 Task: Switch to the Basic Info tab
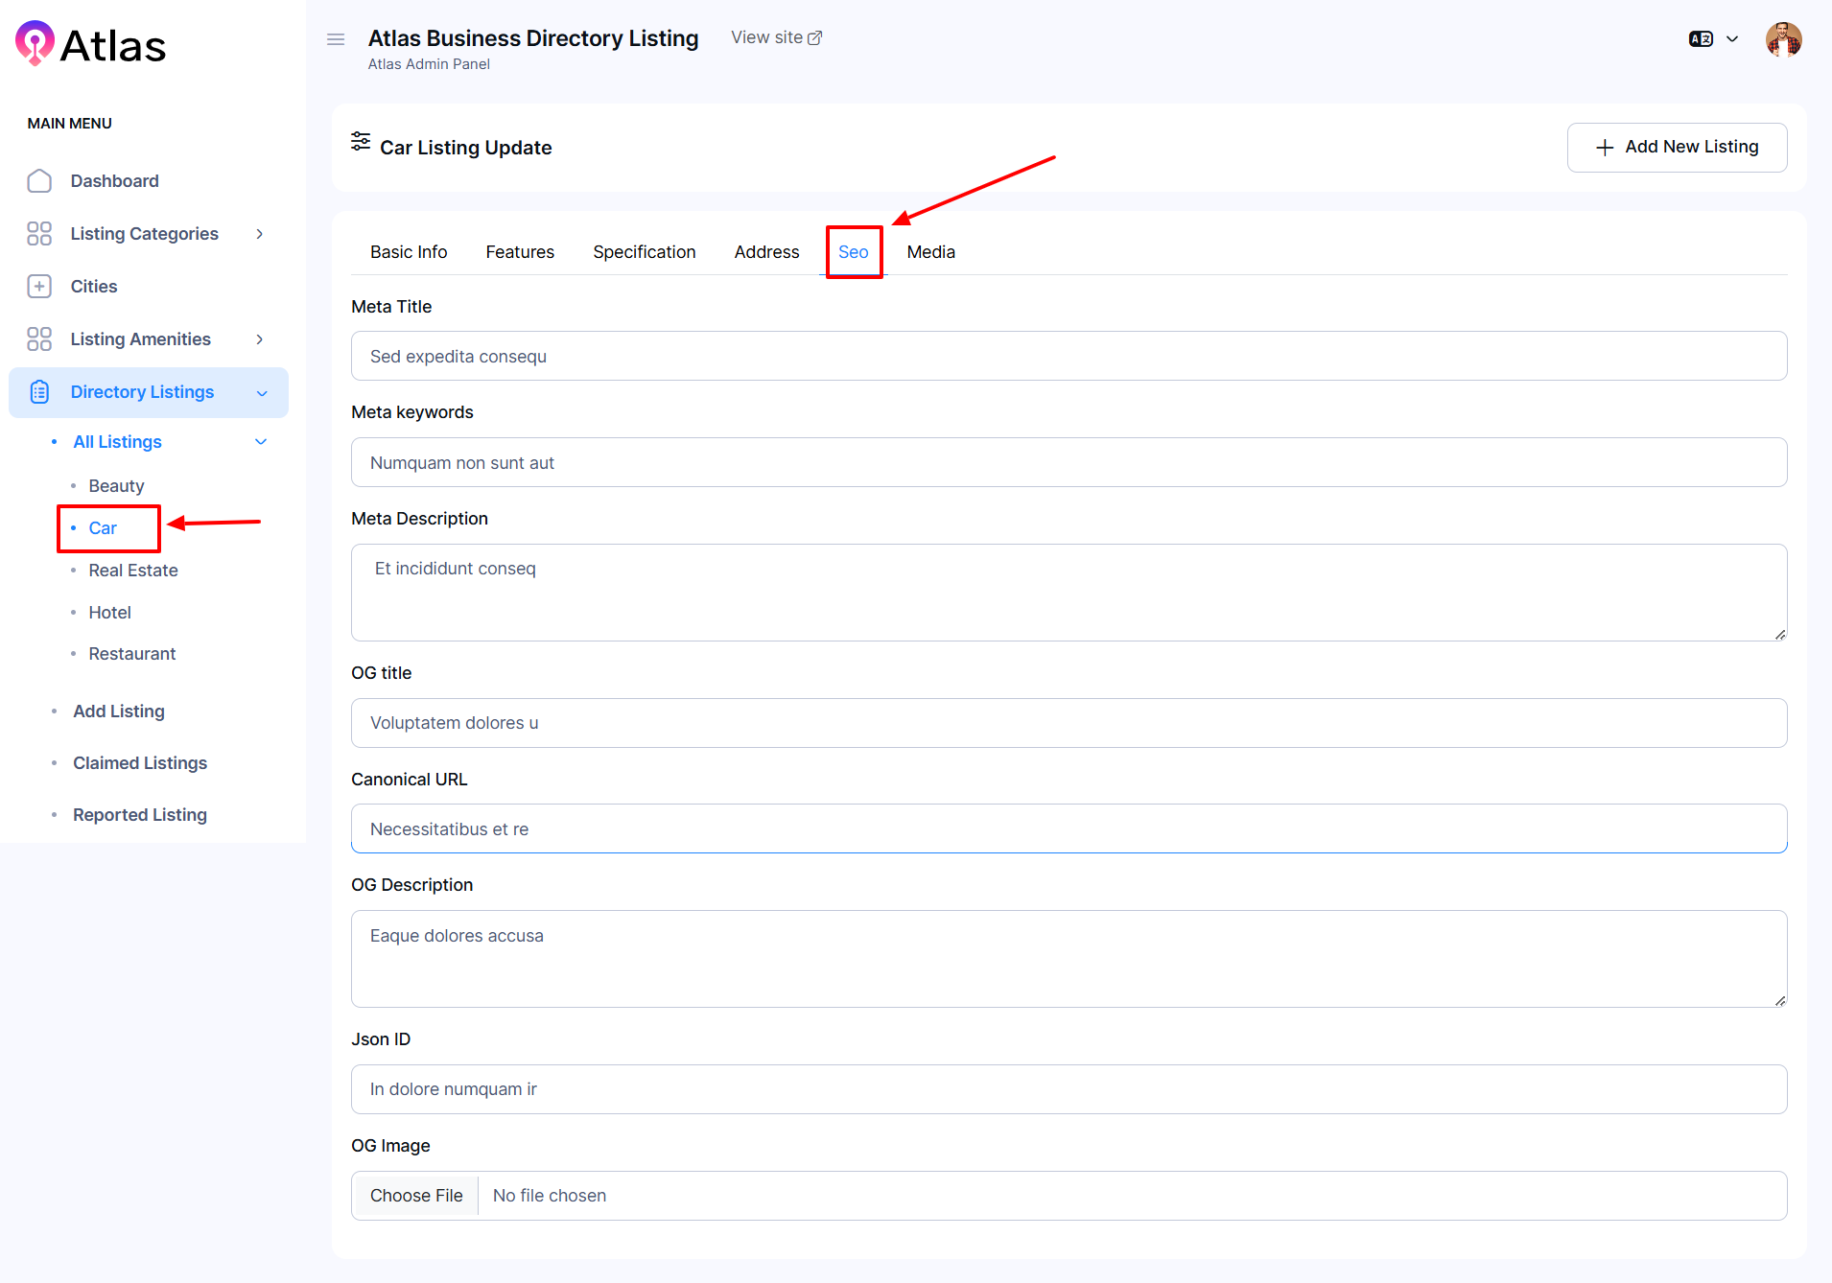coord(409,252)
